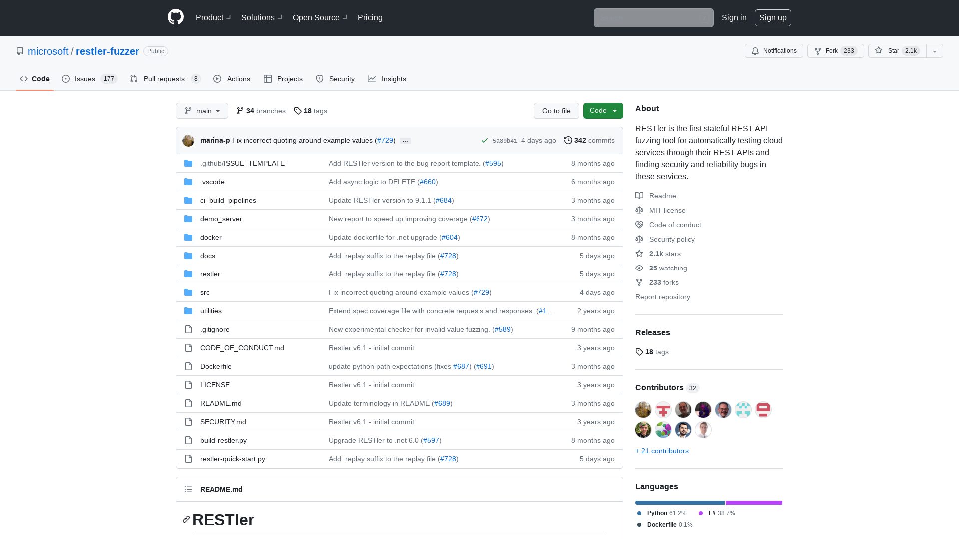Click marina-p's avatar in commit header

[188, 141]
